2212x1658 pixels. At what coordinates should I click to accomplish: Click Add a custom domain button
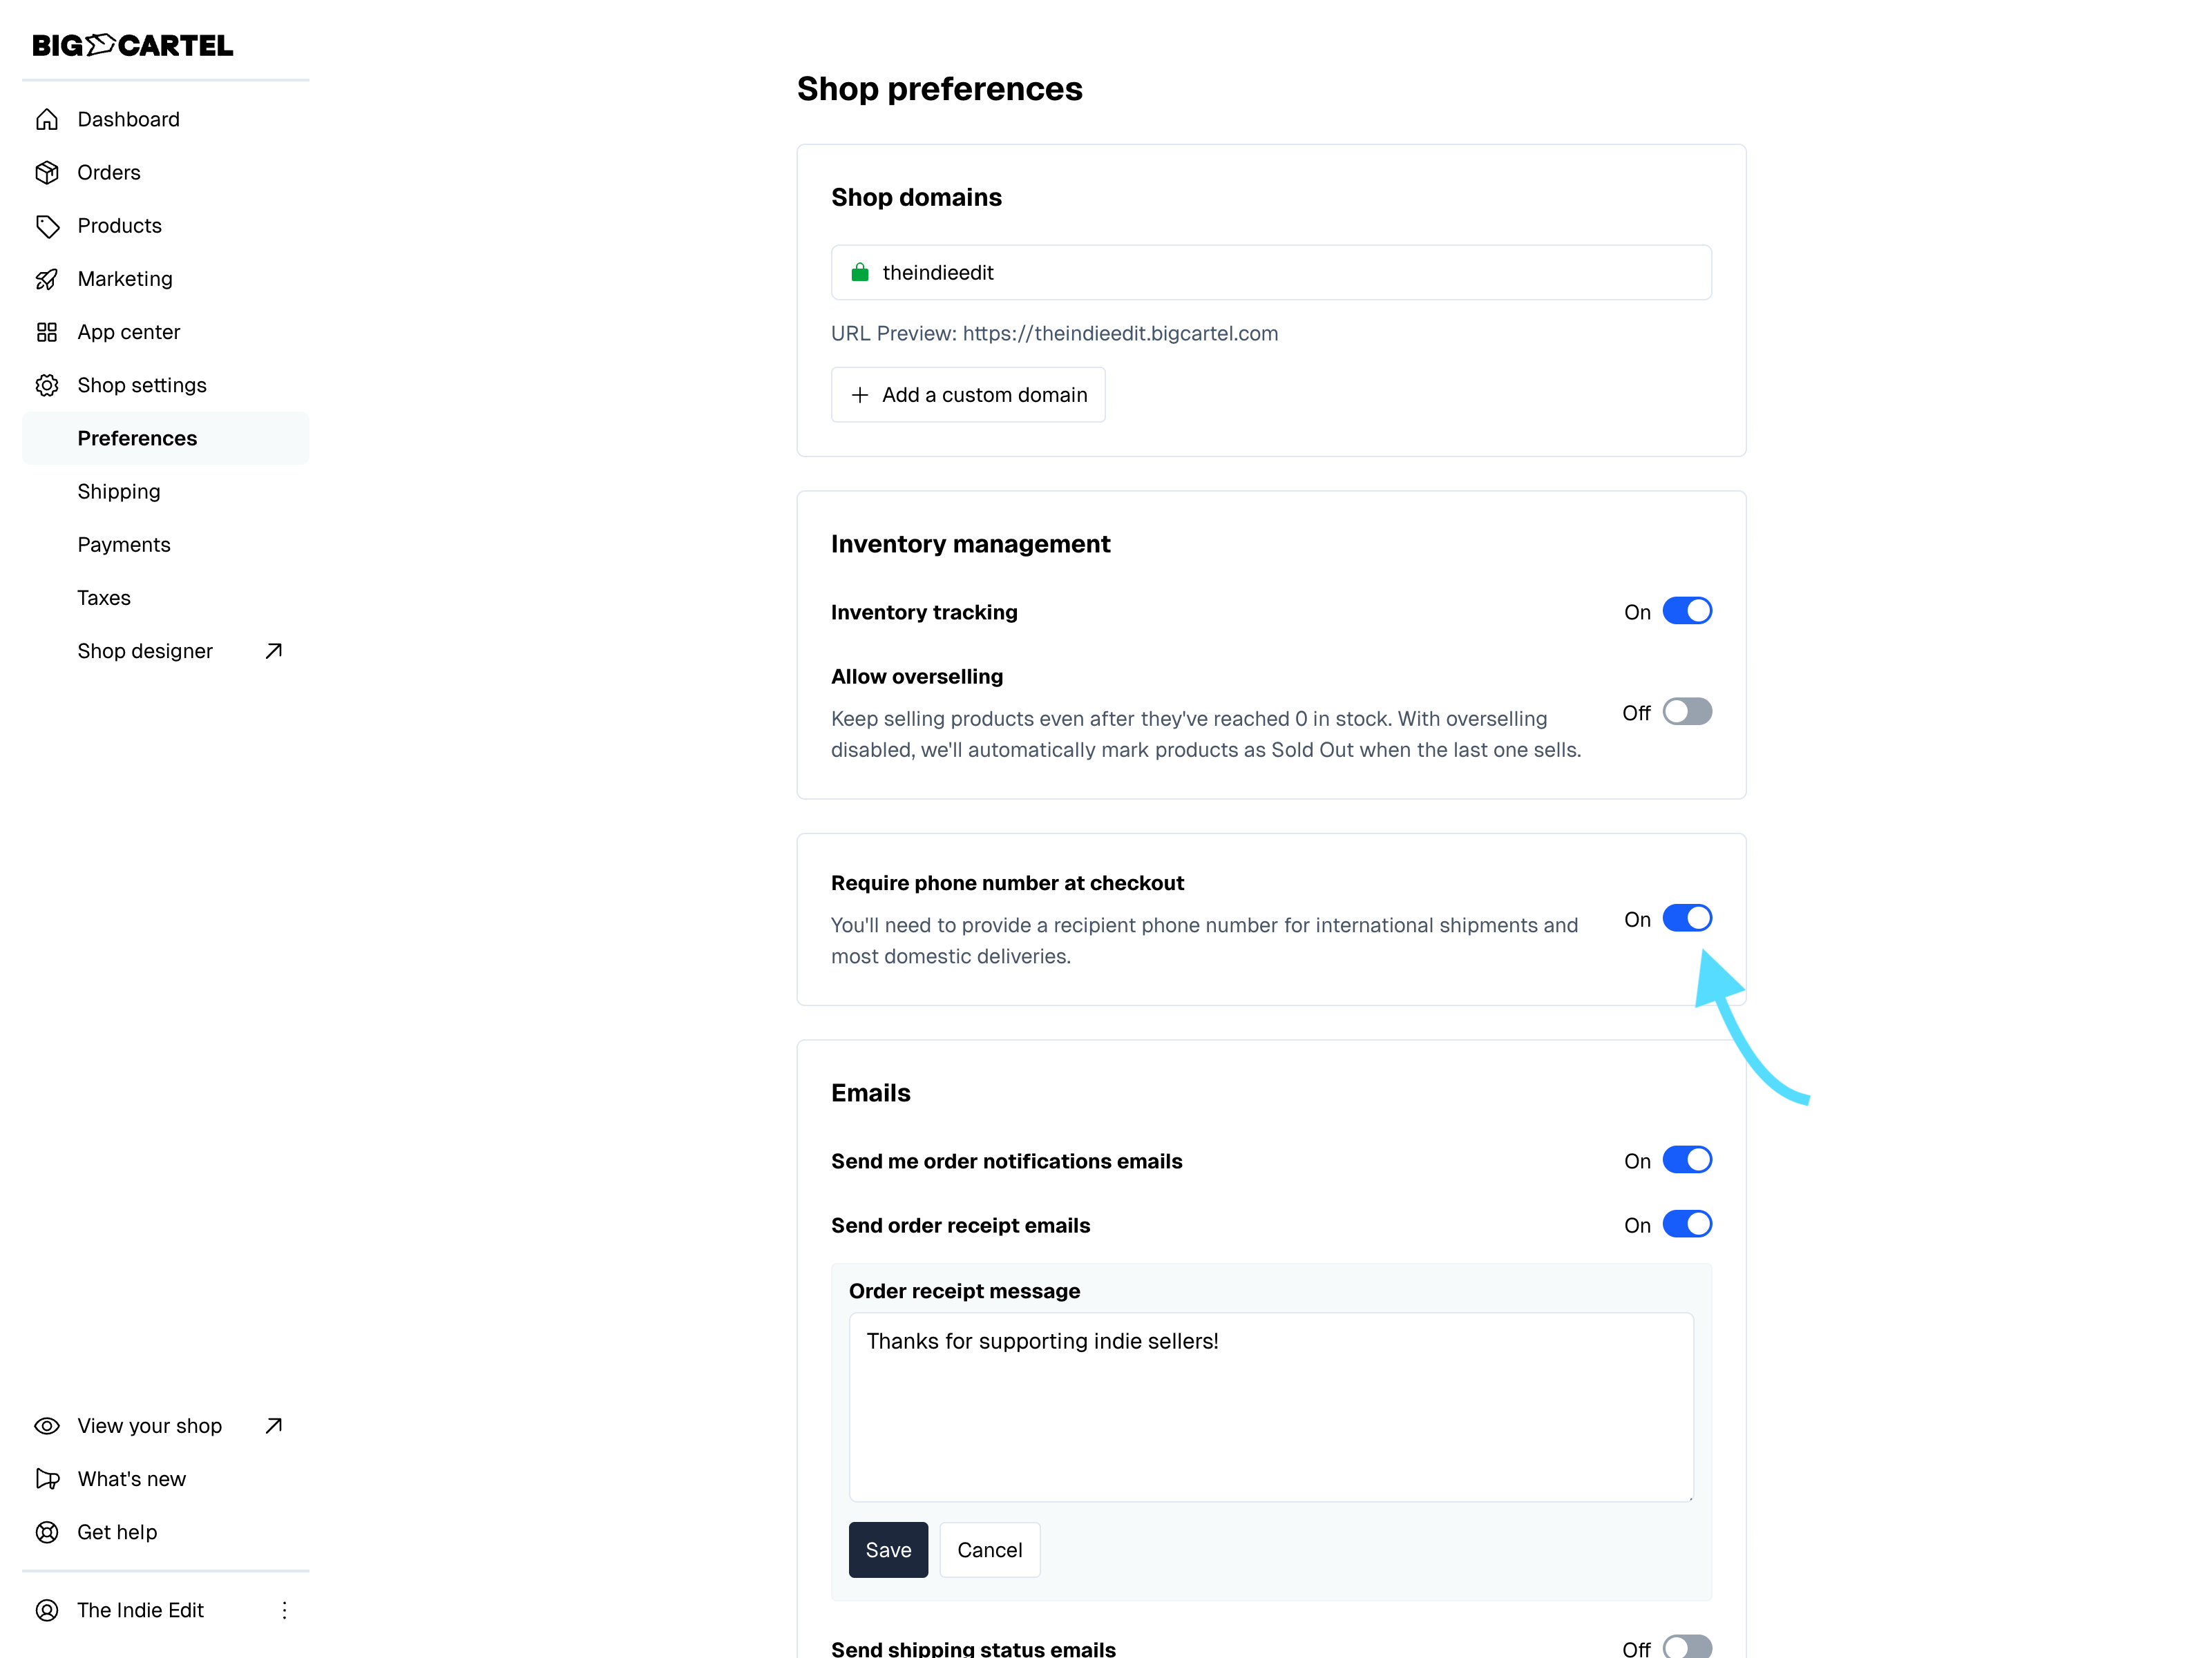(x=968, y=395)
